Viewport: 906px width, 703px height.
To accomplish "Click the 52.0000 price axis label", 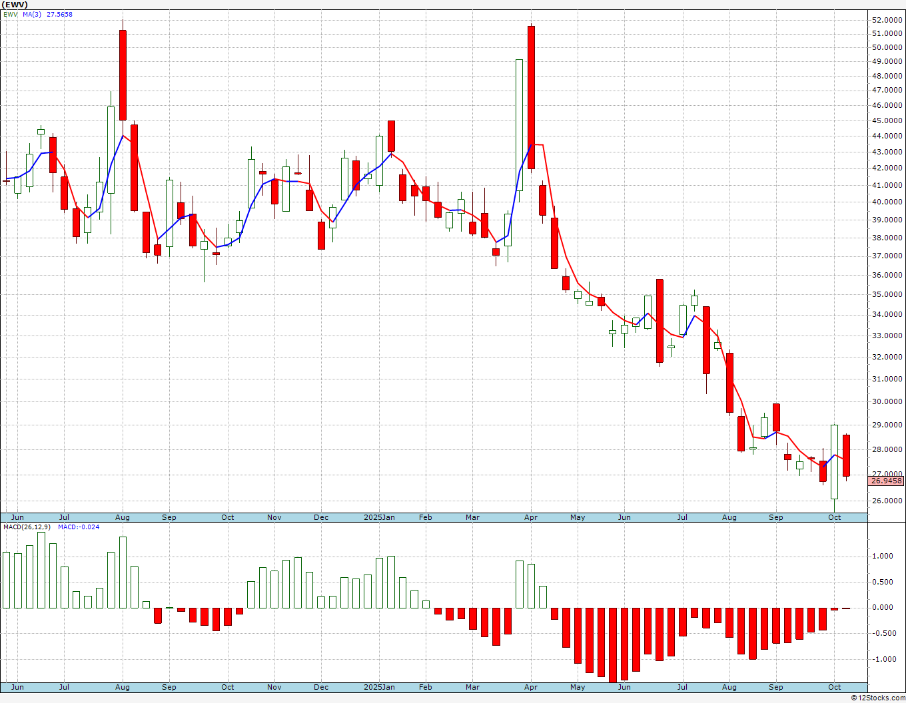I will [x=887, y=20].
